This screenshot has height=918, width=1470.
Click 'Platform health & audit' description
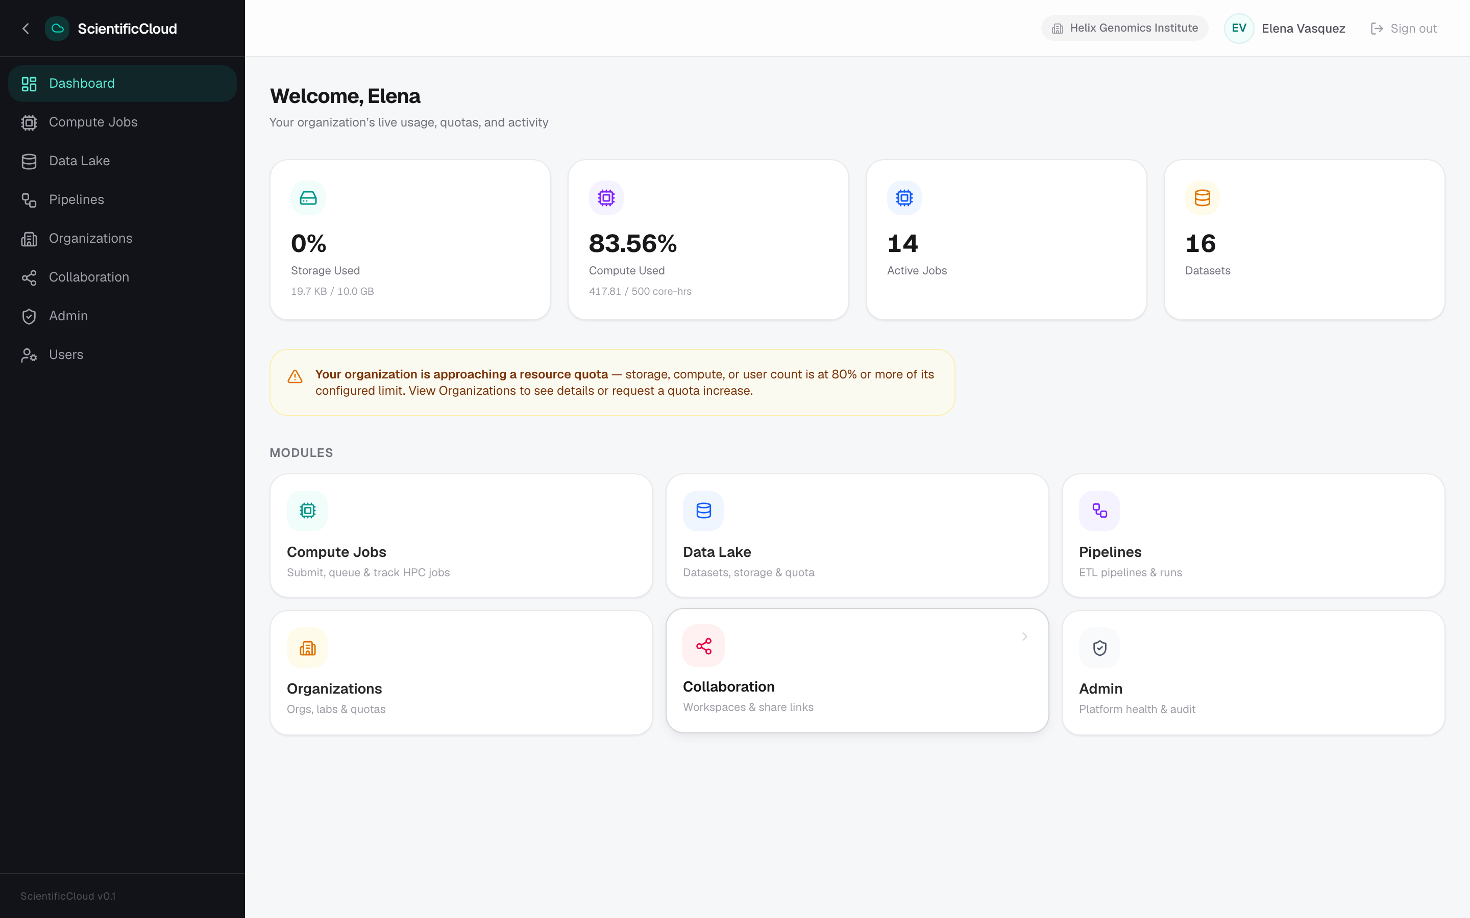[x=1137, y=709]
